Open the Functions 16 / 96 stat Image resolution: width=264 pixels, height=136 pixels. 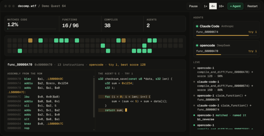click(80, 24)
